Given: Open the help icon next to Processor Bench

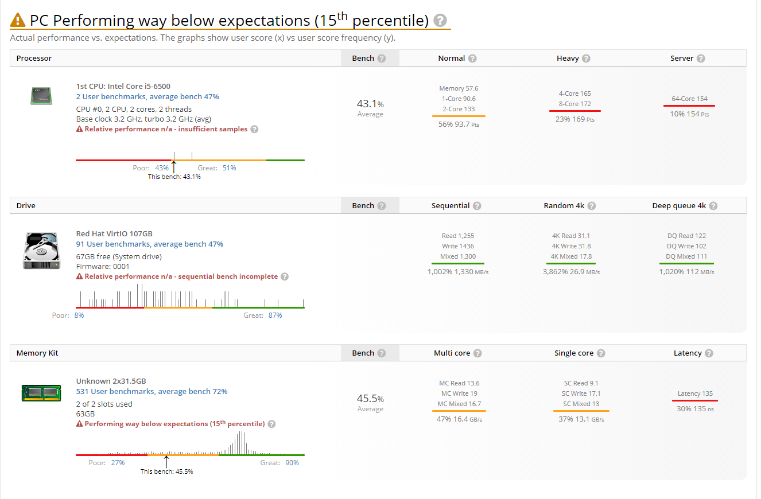Looking at the screenshot, I should coord(382,59).
